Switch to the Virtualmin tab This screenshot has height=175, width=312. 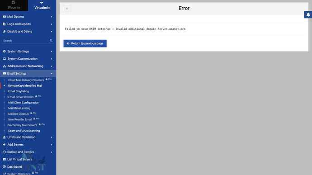click(42, 5)
